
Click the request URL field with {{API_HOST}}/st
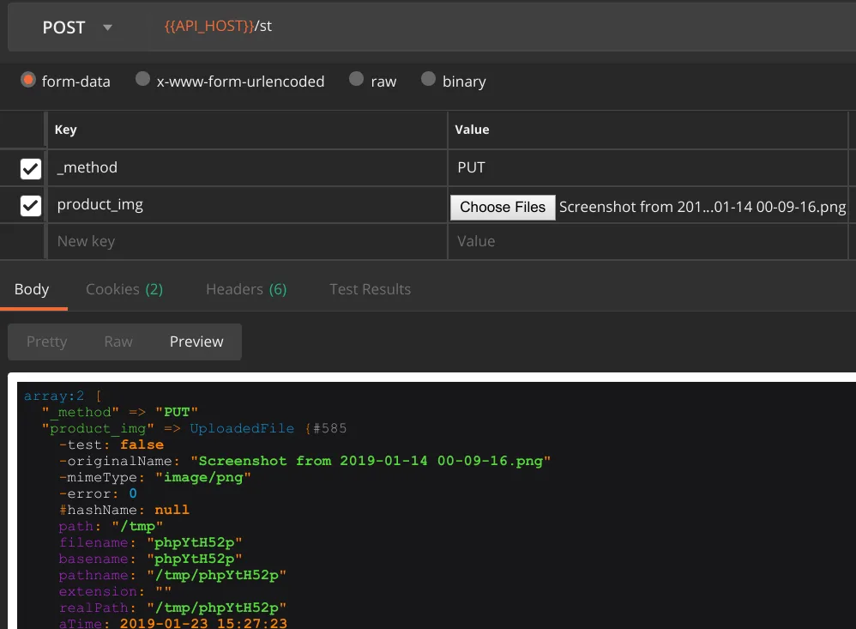click(x=503, y=27)
